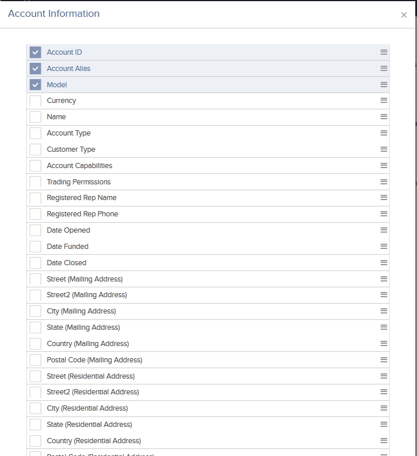Click the drag handle for Registered Rep Name

(x=384, y=198)
